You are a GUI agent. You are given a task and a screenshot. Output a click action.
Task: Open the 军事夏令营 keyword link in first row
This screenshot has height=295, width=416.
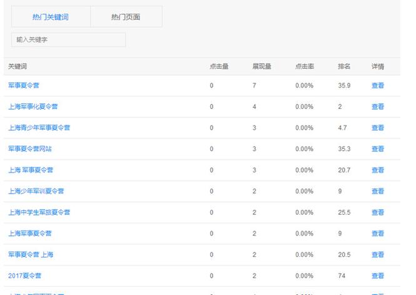(x=24, y=85)
